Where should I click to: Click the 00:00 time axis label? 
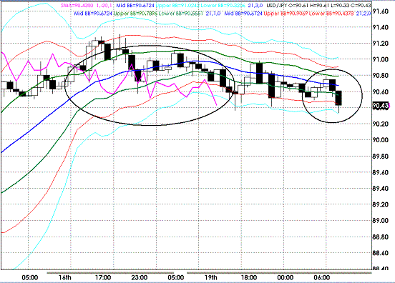pyautogui.click(x=286, y=277)
